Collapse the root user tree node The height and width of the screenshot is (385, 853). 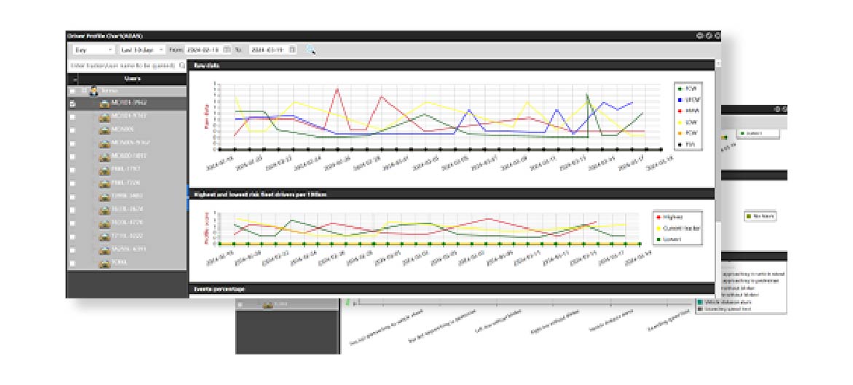83,91
